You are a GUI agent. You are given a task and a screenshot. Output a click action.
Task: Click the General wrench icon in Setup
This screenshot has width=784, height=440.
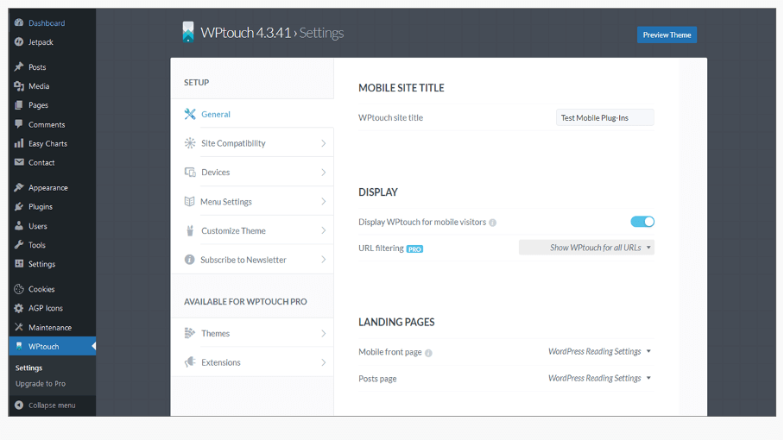tap(190, 114)
